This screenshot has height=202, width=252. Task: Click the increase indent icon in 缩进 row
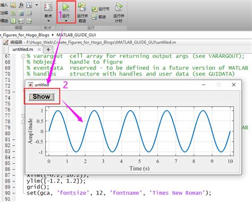(x=21, y=21)
